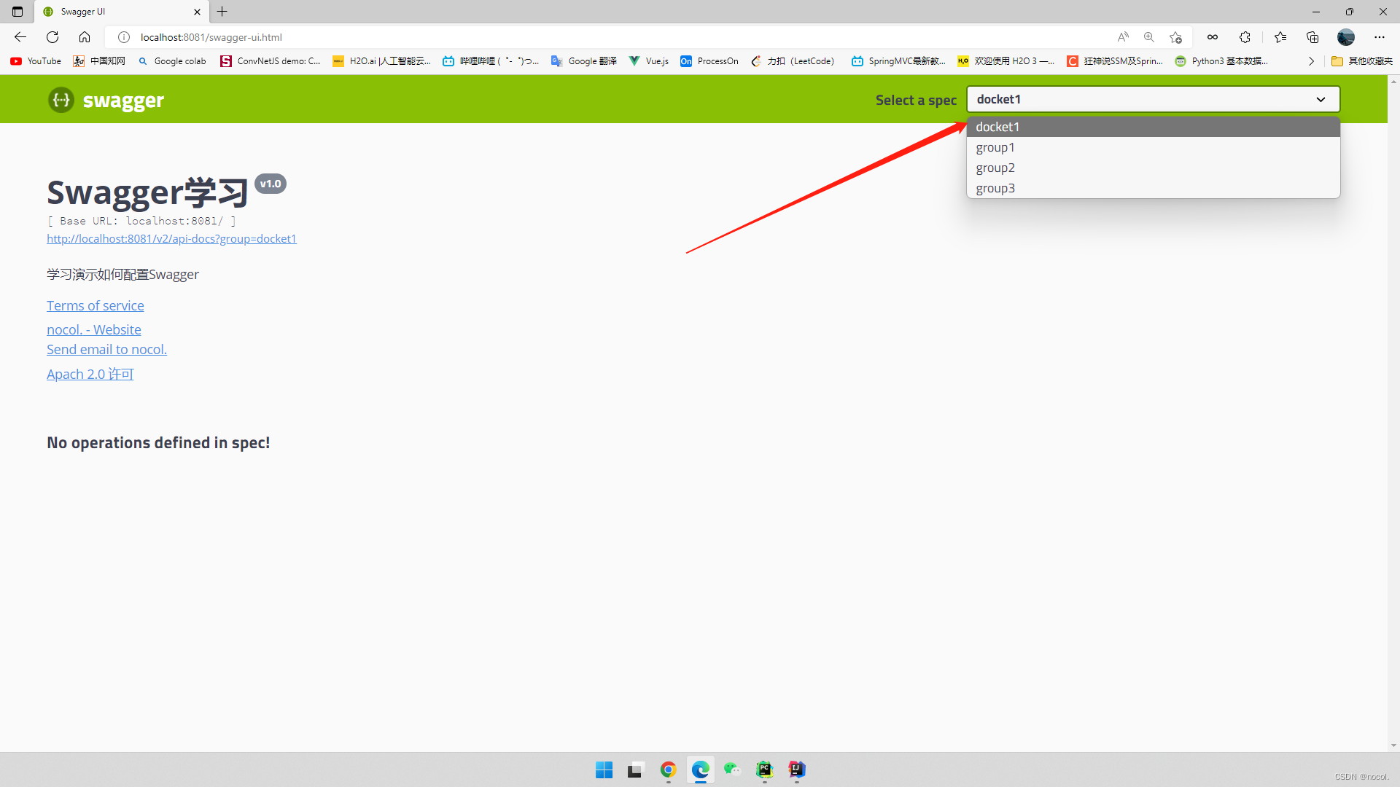Visit nocol. - Website link
This screenshot has width=1400, height=787.
[x=94, y=330]
